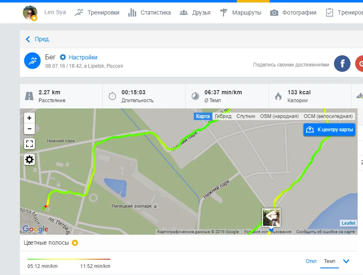This screenshot has width=363, height=275.
Task: Click the 133 kcal calories value
Action: pyautogui.click(x=299, y=92)
